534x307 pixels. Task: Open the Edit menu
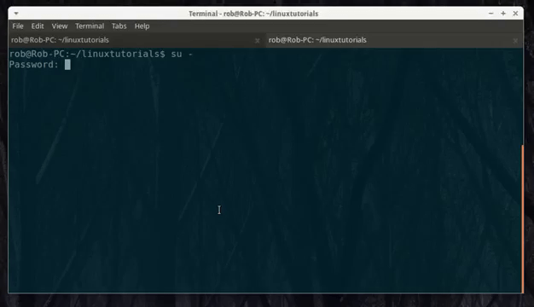coord(38,26)
